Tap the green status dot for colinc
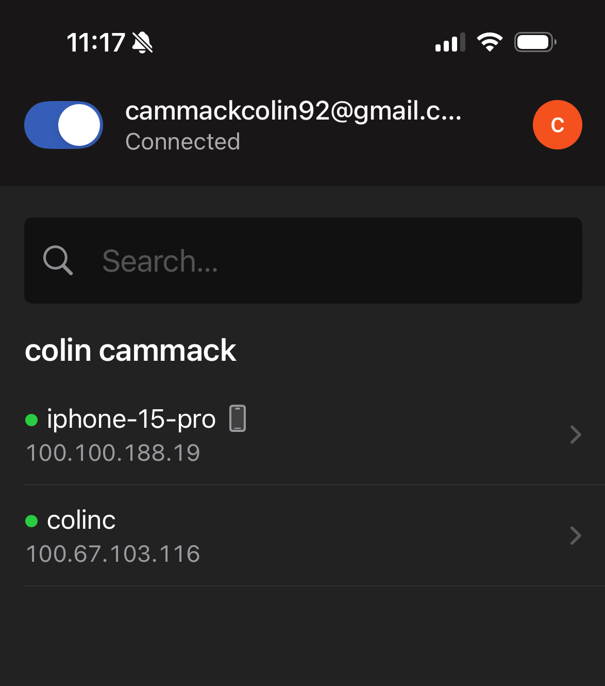This screenshot has width=605, height=686. point(31,521)
